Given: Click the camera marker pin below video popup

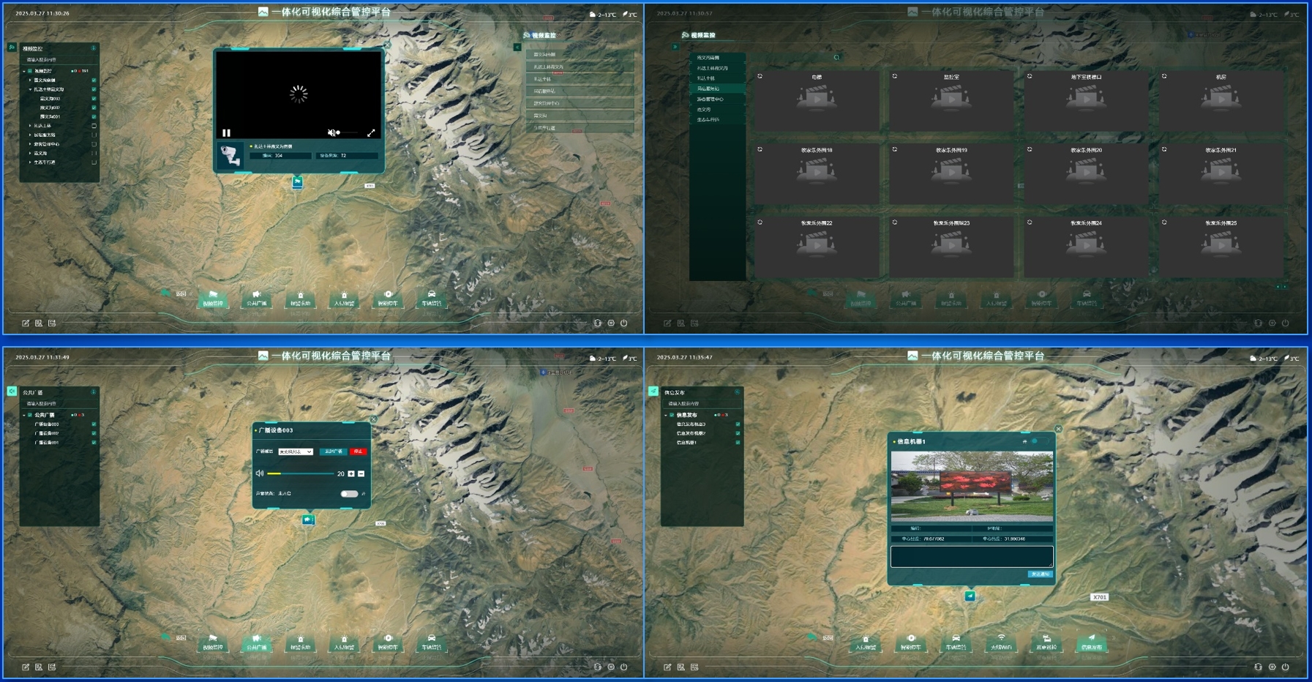Looking at the screenshot, I should [297, 182].
